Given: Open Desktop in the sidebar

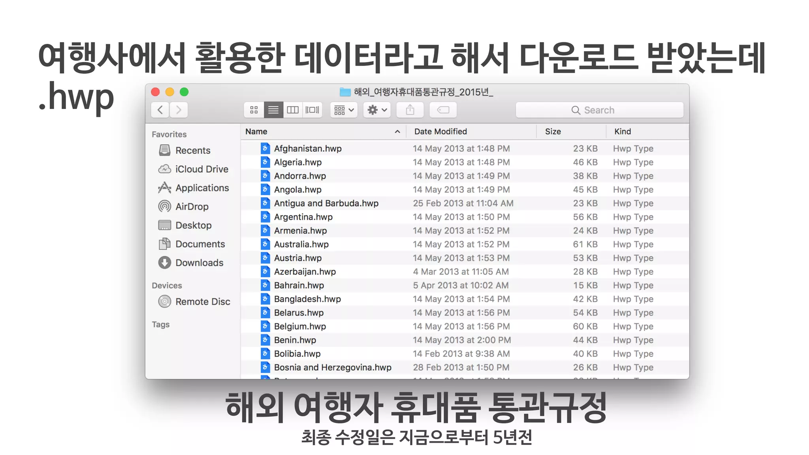Looking at the screenshot, I should tap(185, 225).
